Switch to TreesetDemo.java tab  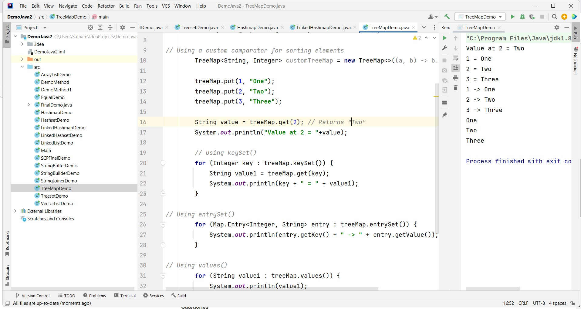pyautogui.click(x=199, y=28)
